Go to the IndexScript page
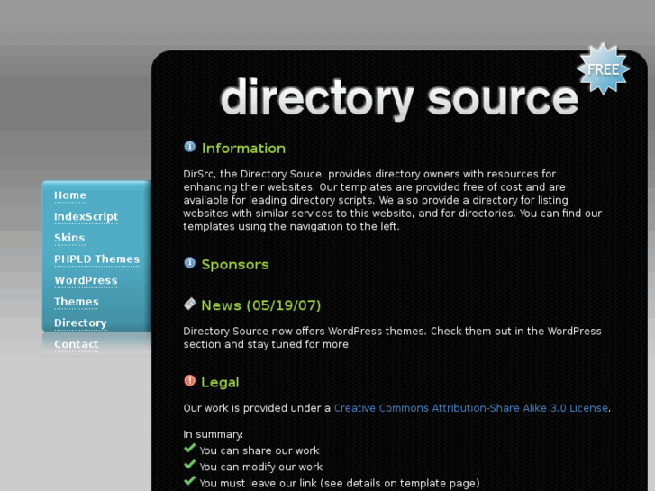655x491 pixels. (86, 216)
